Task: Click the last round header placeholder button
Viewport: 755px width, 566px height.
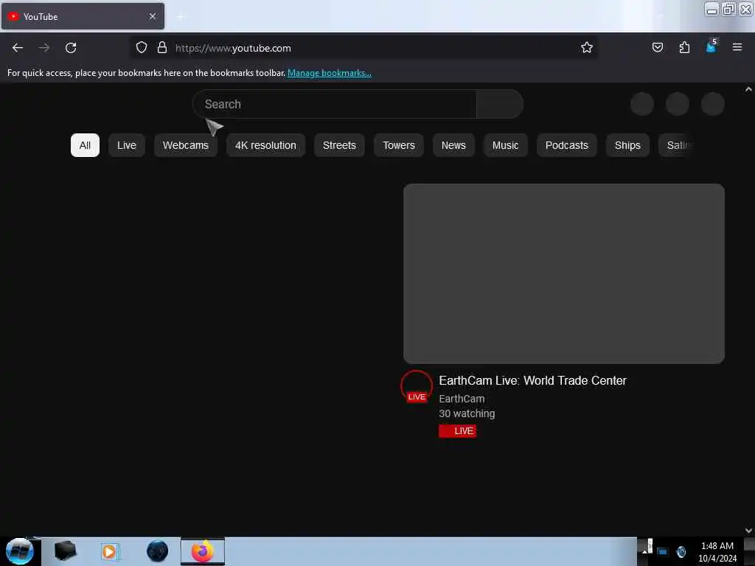Action: coord(713,104)
